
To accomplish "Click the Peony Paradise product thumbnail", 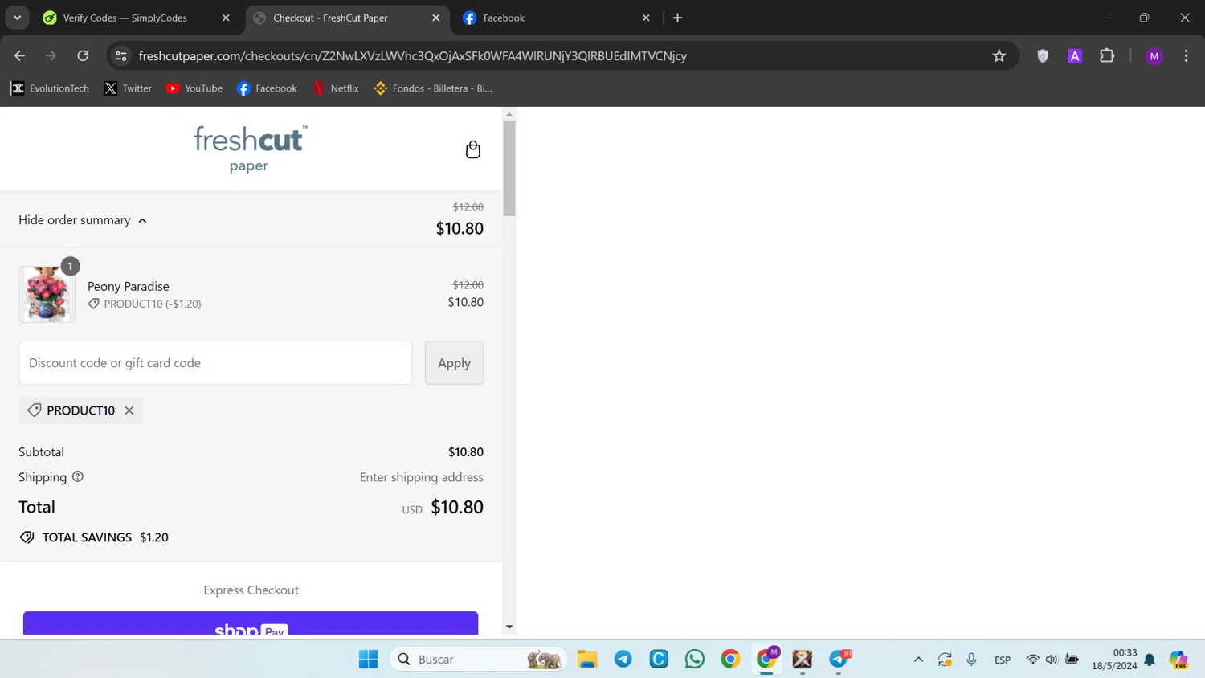I will click(x=47, y=294).
